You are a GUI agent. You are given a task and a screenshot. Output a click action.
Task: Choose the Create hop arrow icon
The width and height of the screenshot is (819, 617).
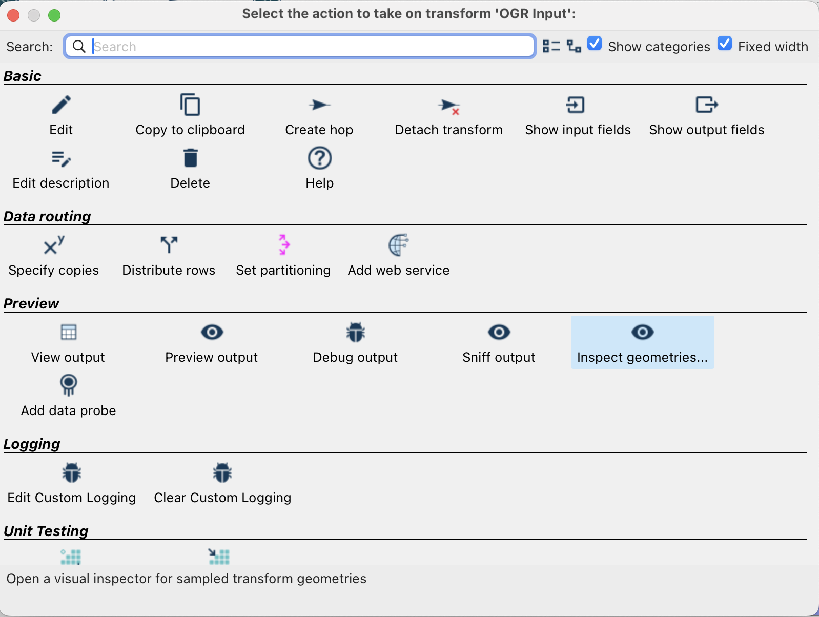319,106
